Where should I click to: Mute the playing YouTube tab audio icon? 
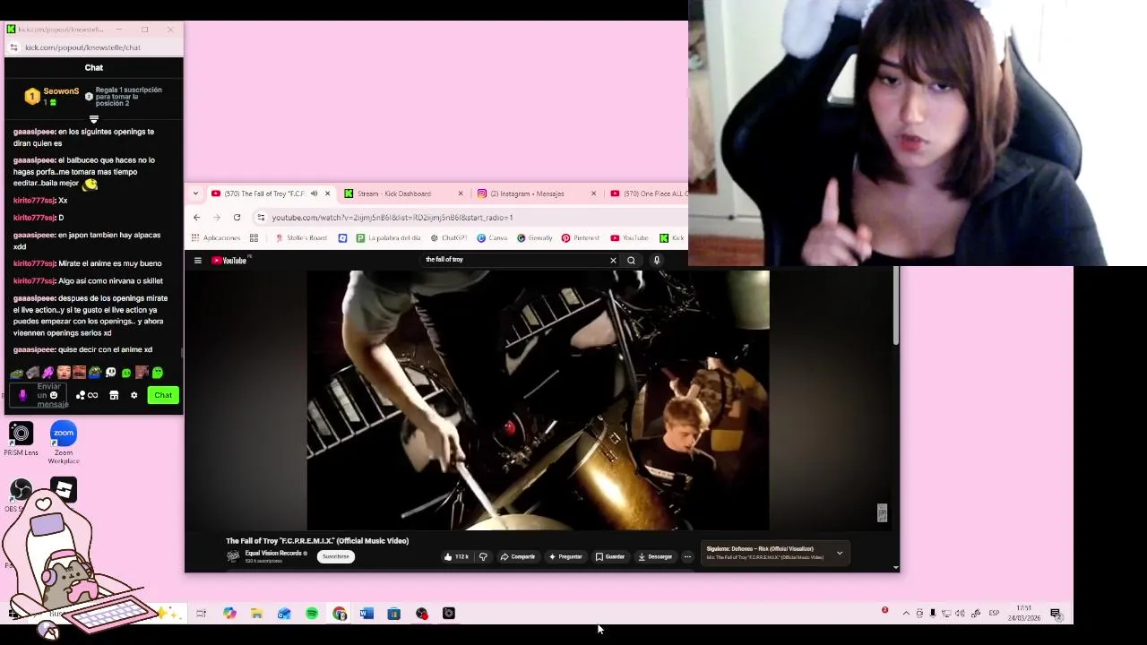pyautogui.click(x=314, y=193)
